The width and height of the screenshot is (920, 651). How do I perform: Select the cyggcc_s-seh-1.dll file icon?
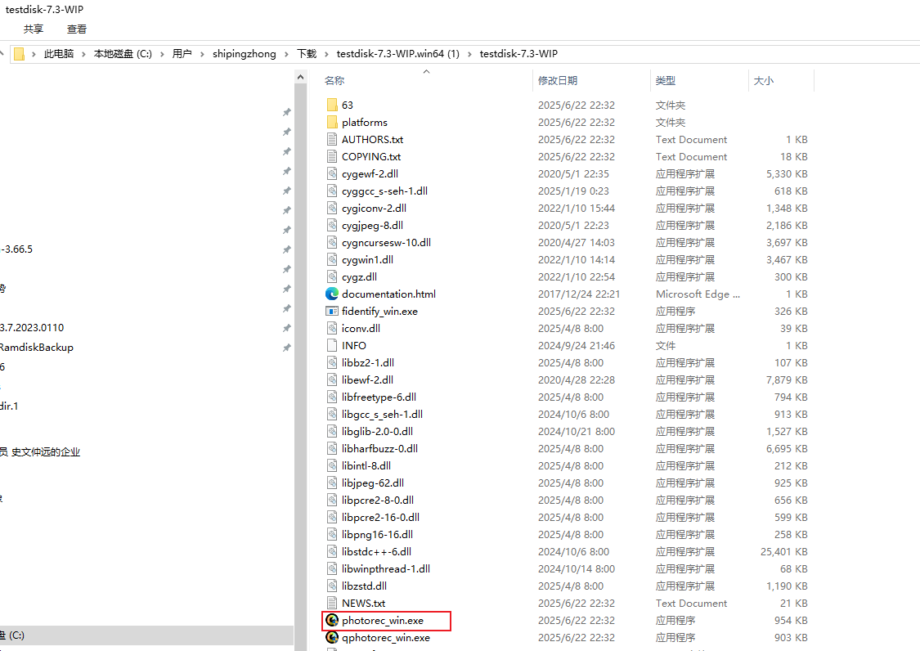[x=332, y=191]
